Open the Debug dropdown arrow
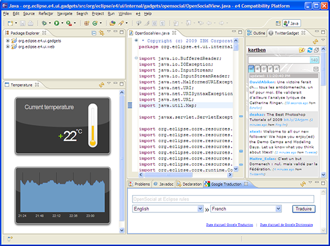 [50, 23]
